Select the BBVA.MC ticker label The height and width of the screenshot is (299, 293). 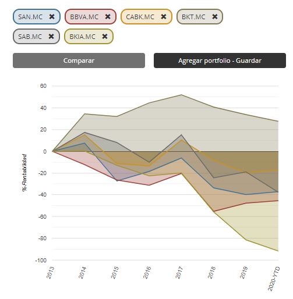pos(84,17)
